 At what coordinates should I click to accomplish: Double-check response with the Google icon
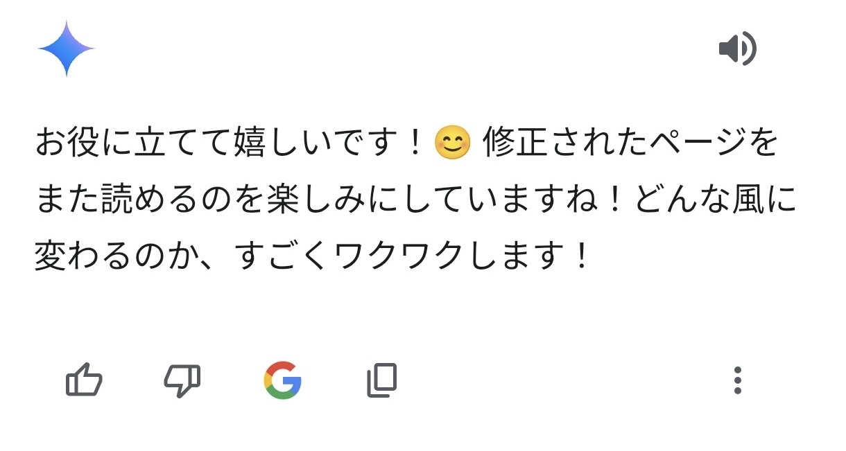point(282,380)
